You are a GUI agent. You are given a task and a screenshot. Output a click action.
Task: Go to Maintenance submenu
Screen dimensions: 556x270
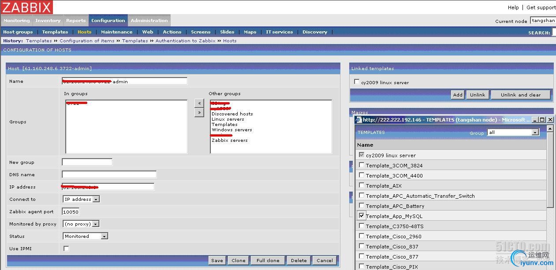click(116, 32)
